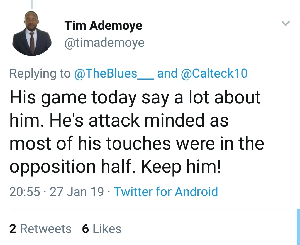Click the bold retweet count number 2

[x=13, y=229]
